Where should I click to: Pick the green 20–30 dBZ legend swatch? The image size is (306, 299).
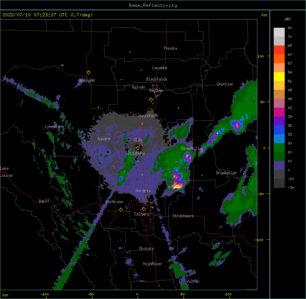point(279,148)
